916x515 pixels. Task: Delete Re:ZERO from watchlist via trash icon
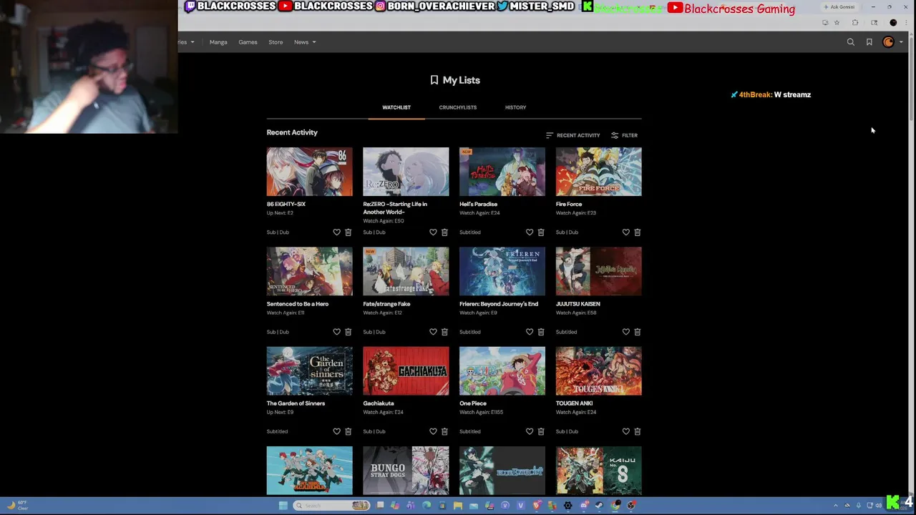coord(444,232)
